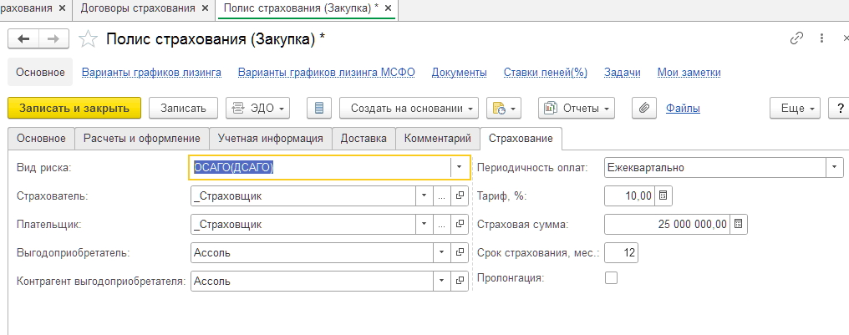This screenshot has height=335, width=849.
Task: Click the favorites star next to the title
Action: [87, 39]
